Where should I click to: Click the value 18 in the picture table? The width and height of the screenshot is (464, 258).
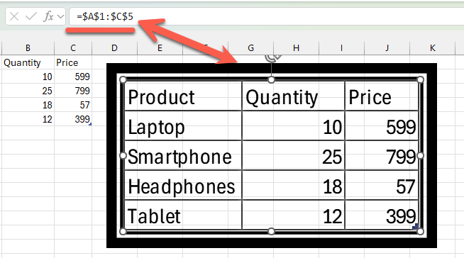[332, 186]
